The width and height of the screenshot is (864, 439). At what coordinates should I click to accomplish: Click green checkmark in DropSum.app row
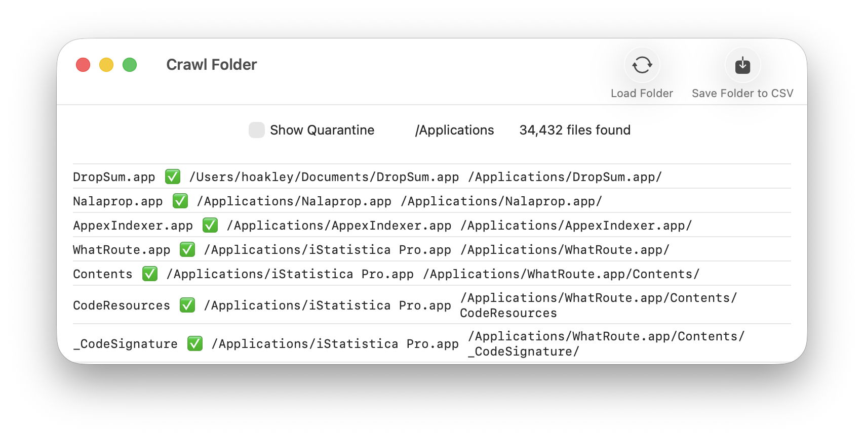click(x=173, y=177)
